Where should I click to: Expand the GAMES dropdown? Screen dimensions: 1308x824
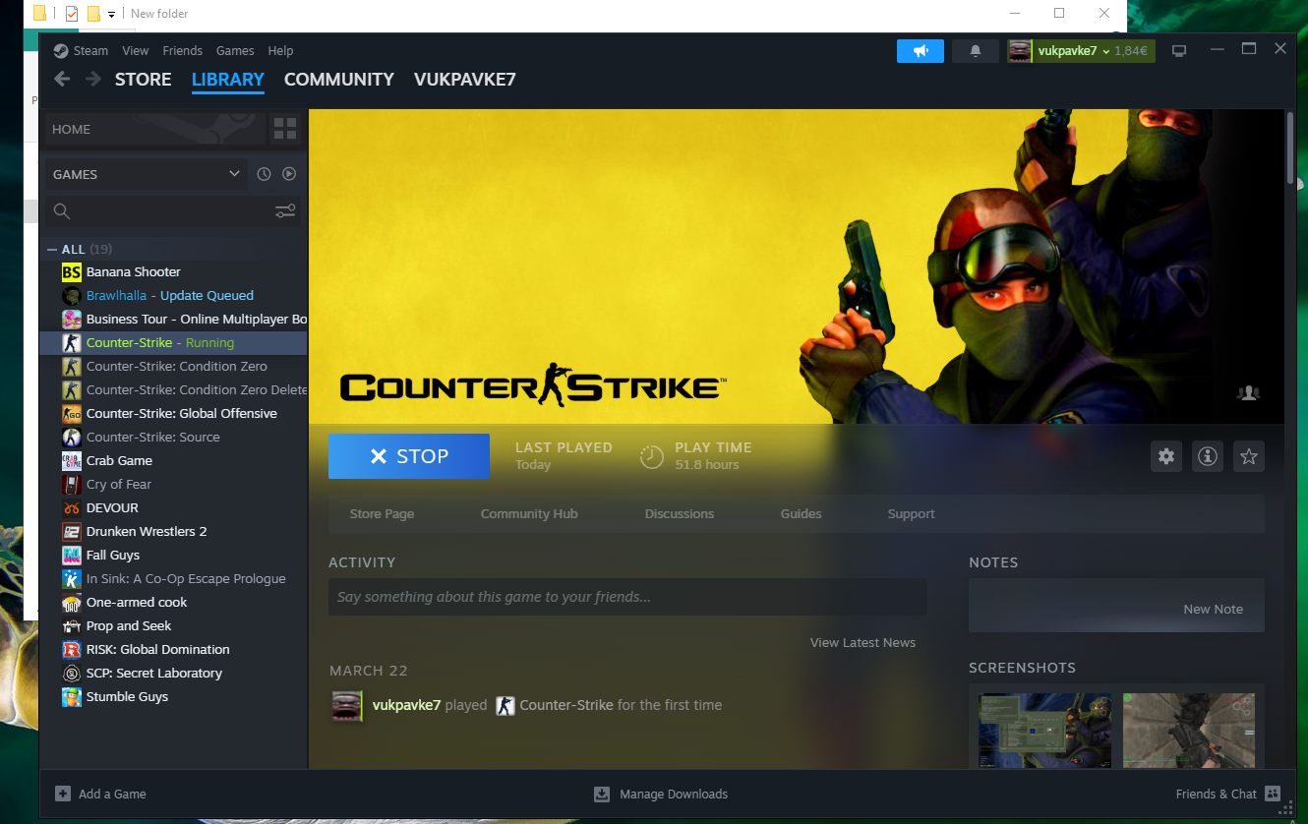(234, 174)
